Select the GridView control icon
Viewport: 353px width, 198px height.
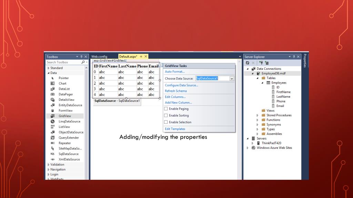click(52, 116)
